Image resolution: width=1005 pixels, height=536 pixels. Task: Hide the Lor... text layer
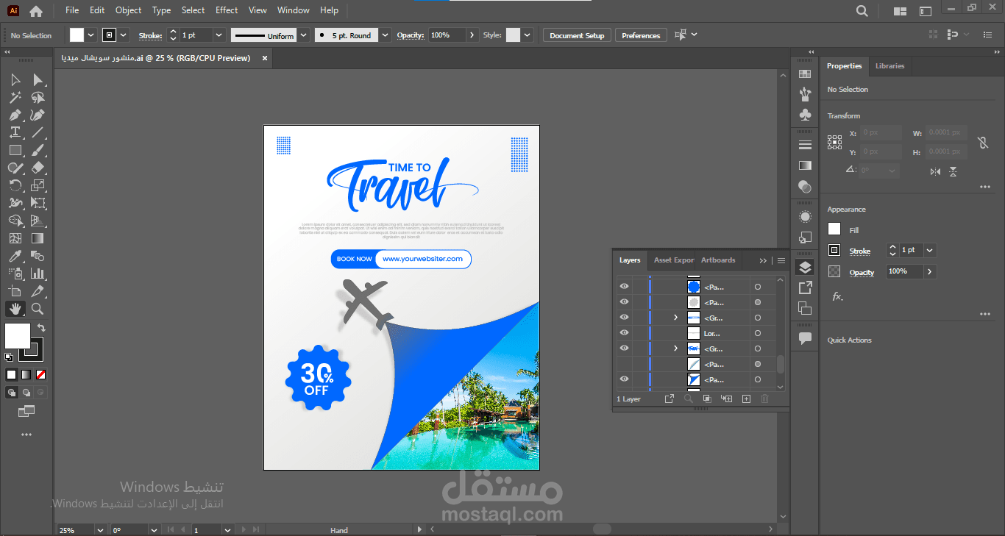point(624,333)
